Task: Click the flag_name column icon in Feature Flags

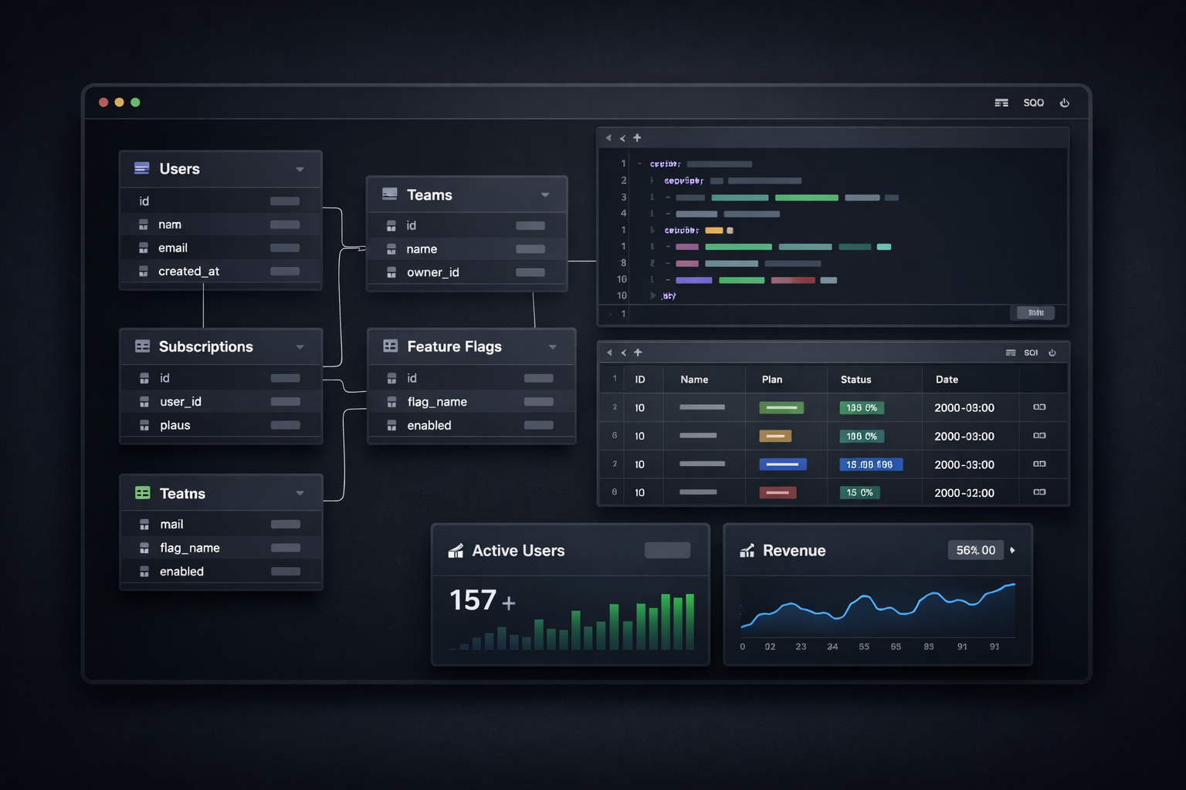Action: 391,402
